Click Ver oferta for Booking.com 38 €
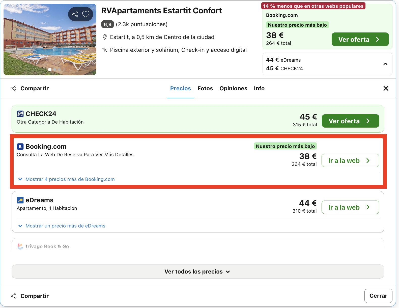 [x=360, y=39]
